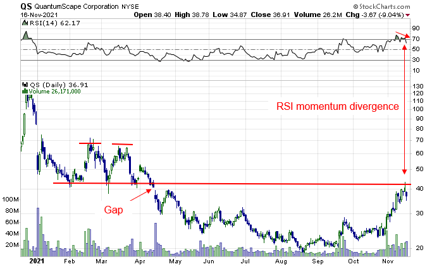Click the Volume 26,171,000 legend label

pos(54,92)
